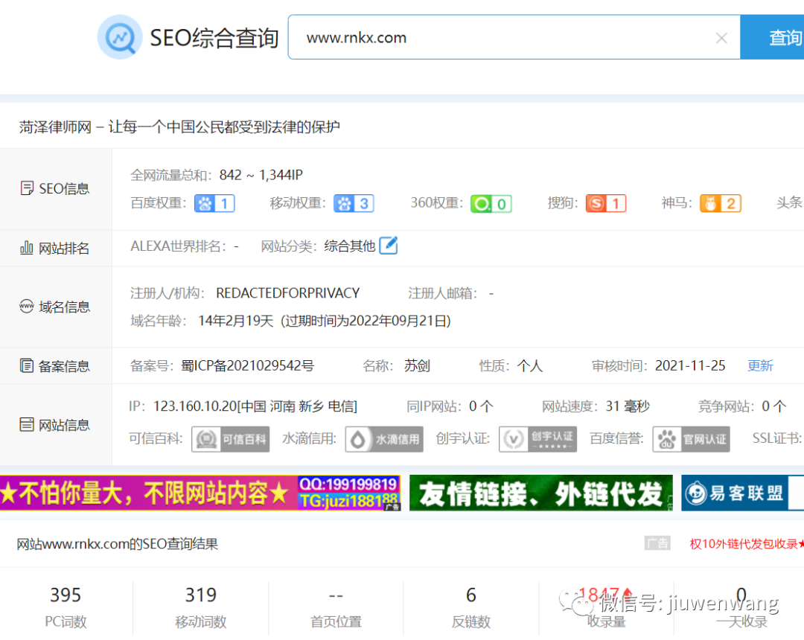Image resolution: width=804 pixels, height=640 pixels.
Task: Click the 水滴信用 badge
Action: click(384, 439)
